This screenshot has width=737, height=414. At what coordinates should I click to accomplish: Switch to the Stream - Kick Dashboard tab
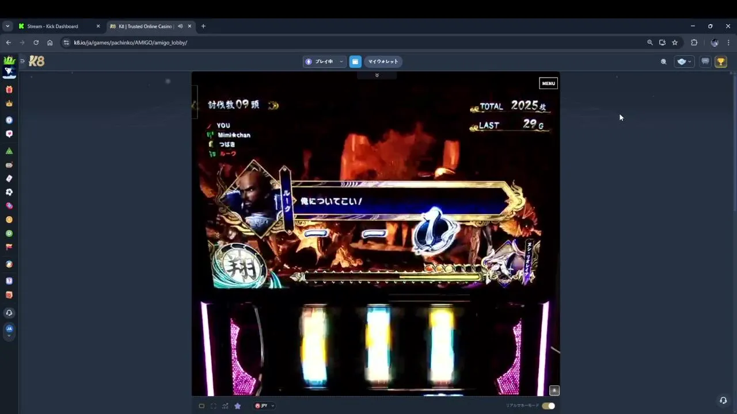click(60, 26)
